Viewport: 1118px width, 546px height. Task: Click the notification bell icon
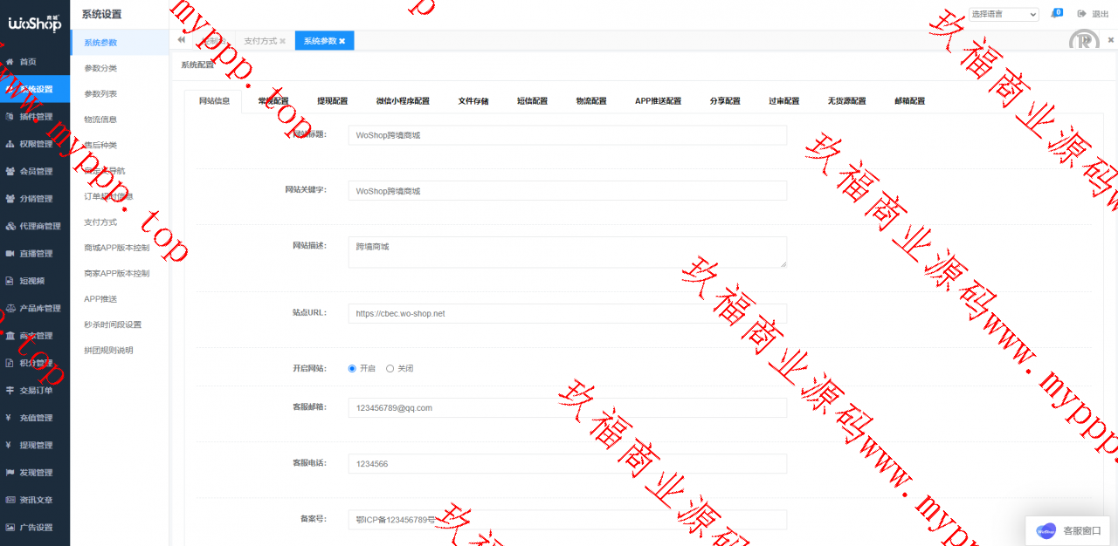point(1056,14)
